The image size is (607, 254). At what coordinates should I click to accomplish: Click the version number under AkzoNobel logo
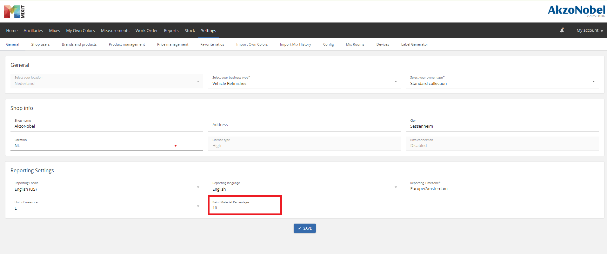point(596,16)
